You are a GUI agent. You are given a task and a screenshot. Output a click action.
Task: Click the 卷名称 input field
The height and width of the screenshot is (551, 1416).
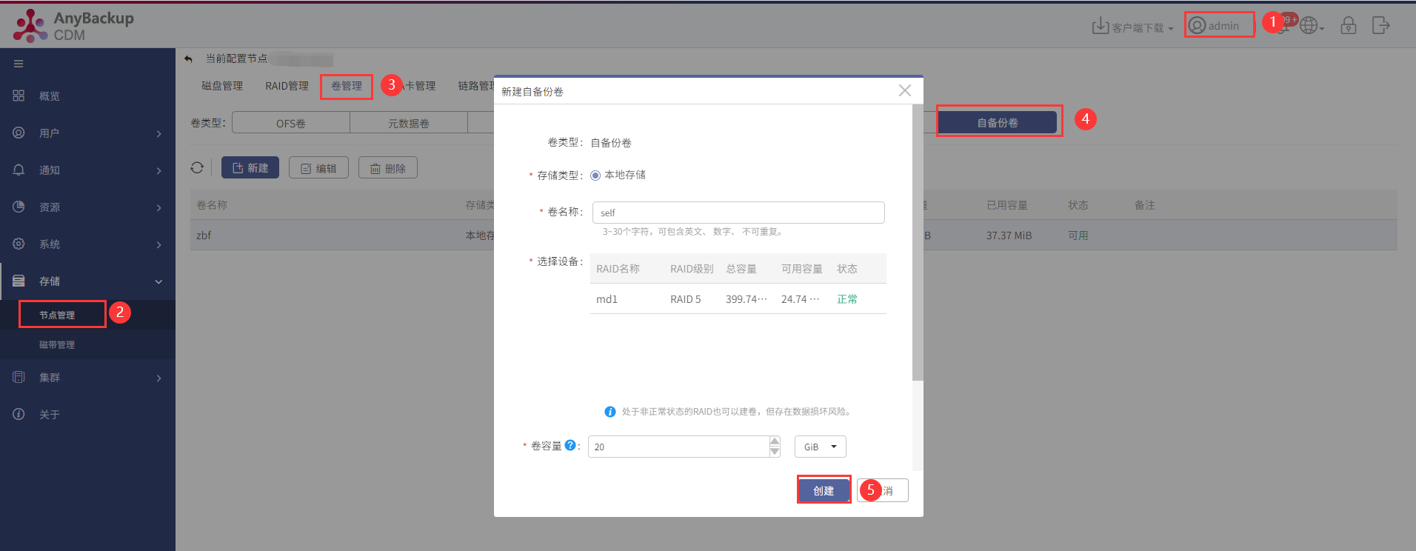[738, 213]
